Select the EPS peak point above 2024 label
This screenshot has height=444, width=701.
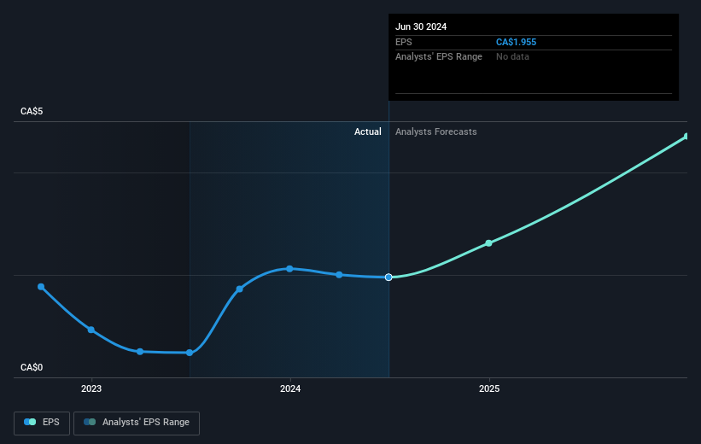coord(289,269)
